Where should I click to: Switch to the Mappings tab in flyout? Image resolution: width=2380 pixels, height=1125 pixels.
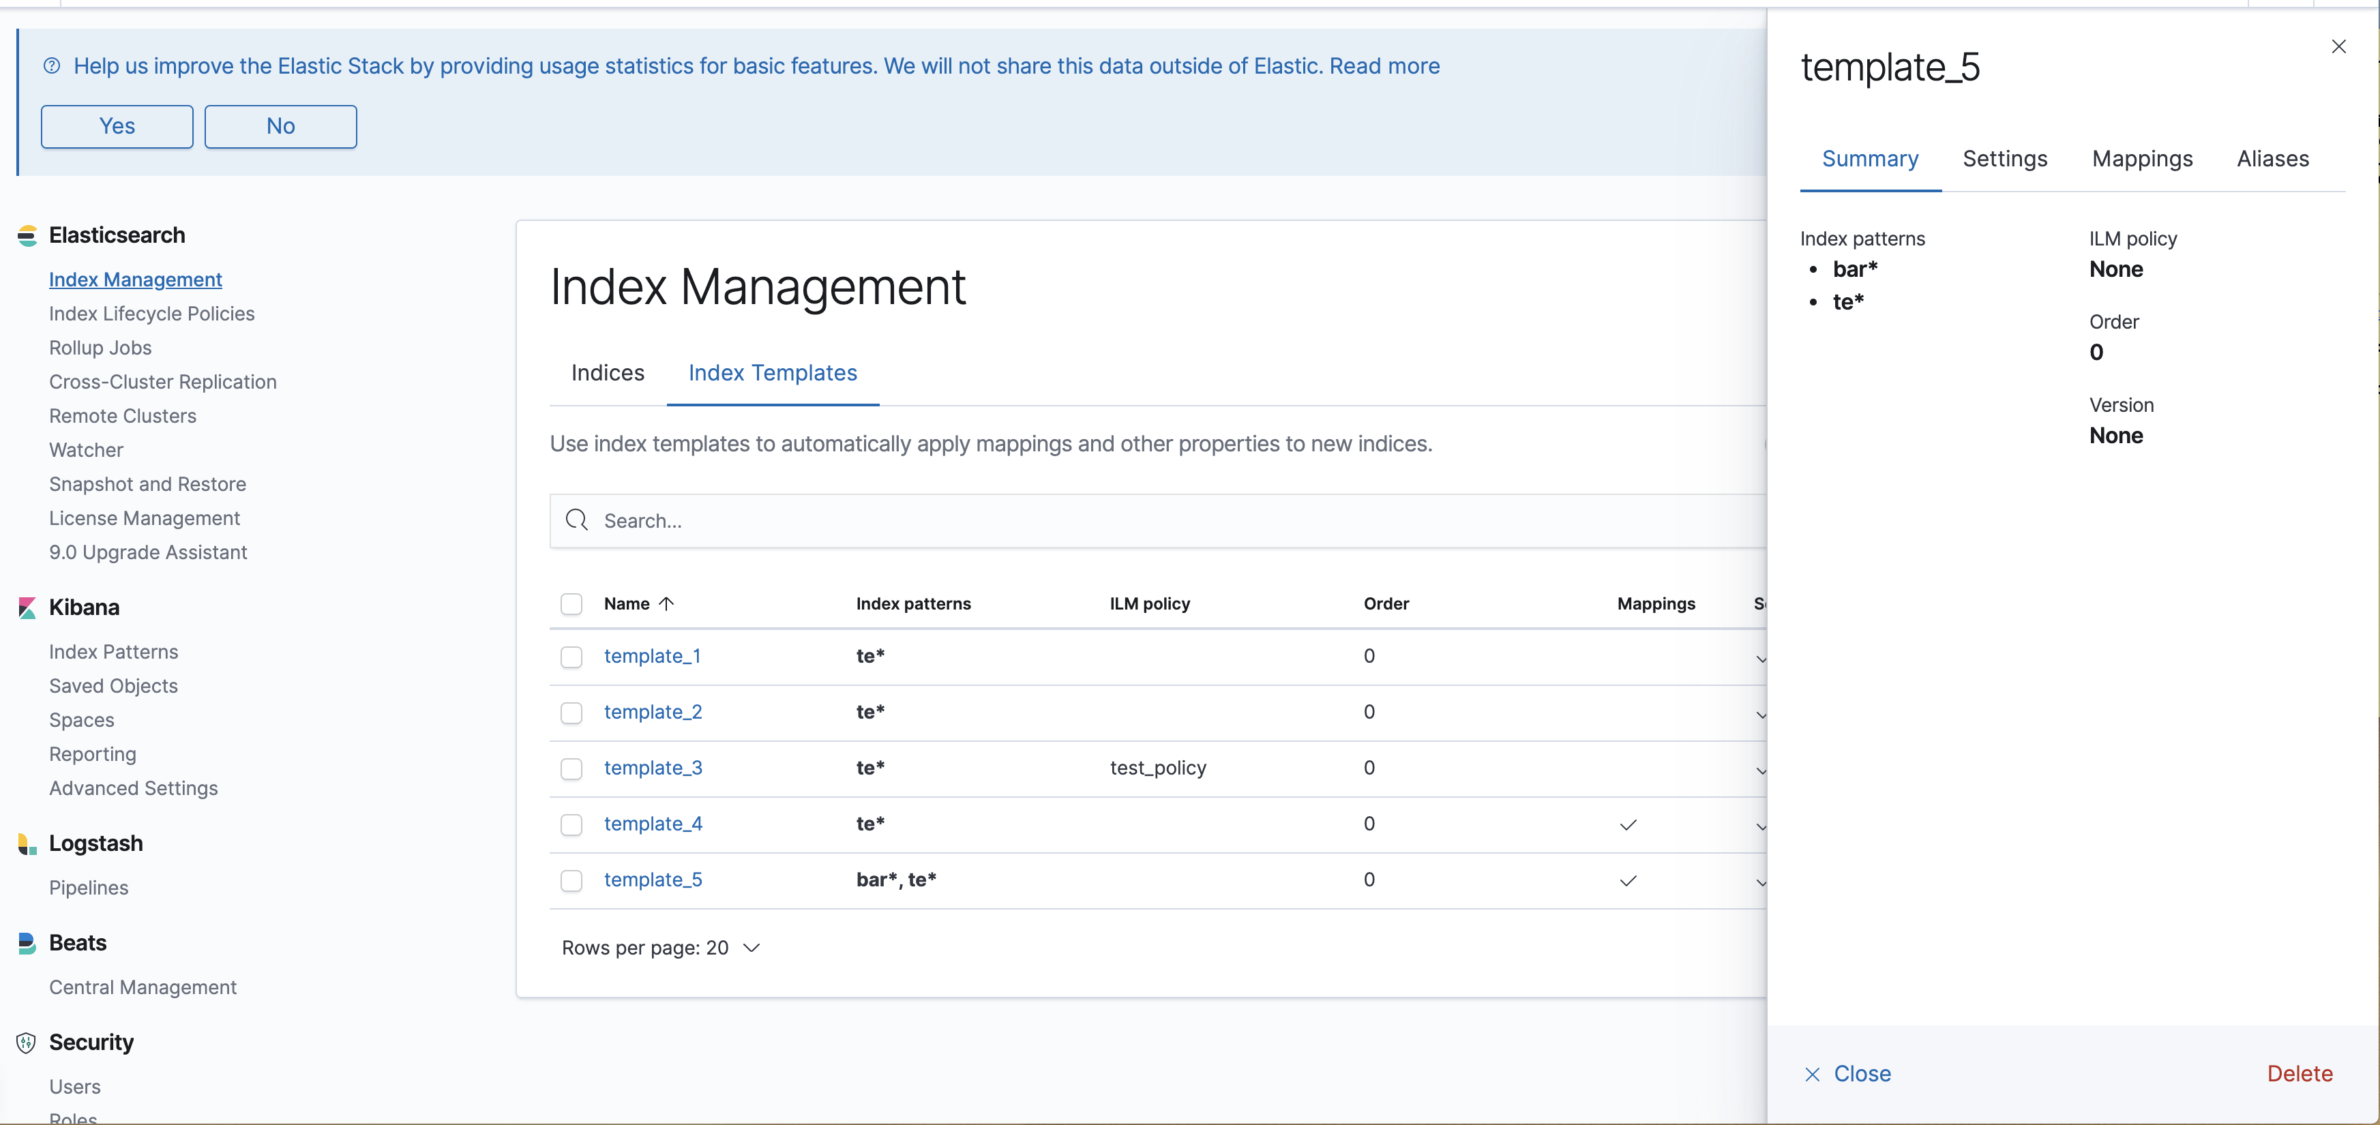click(x=2141, y=159)
